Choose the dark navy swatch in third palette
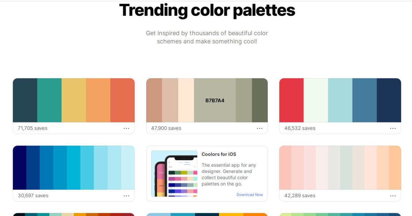The height and width of the screenshot is (216, 412). coord(389,100)
